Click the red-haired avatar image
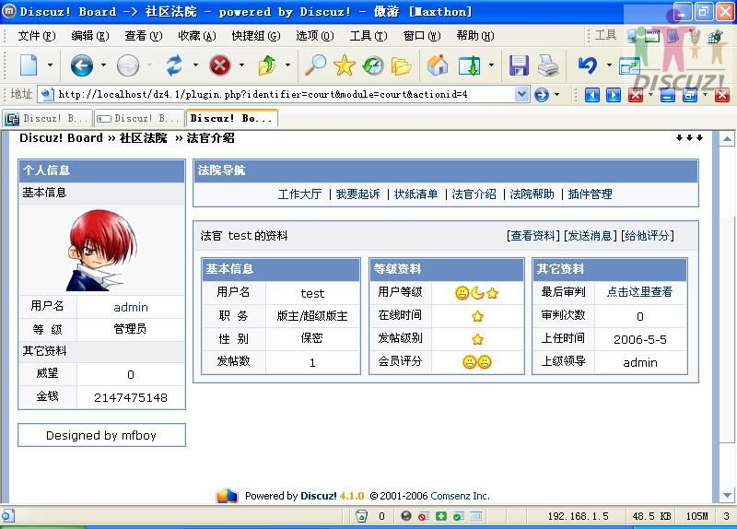737x529 pixels. click(x=102, y=250)
